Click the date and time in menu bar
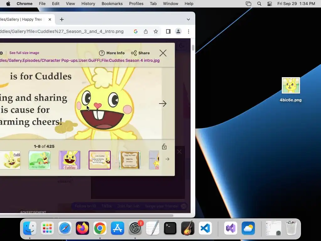Screen dimensions: 321x241 (x=296, y=4)
